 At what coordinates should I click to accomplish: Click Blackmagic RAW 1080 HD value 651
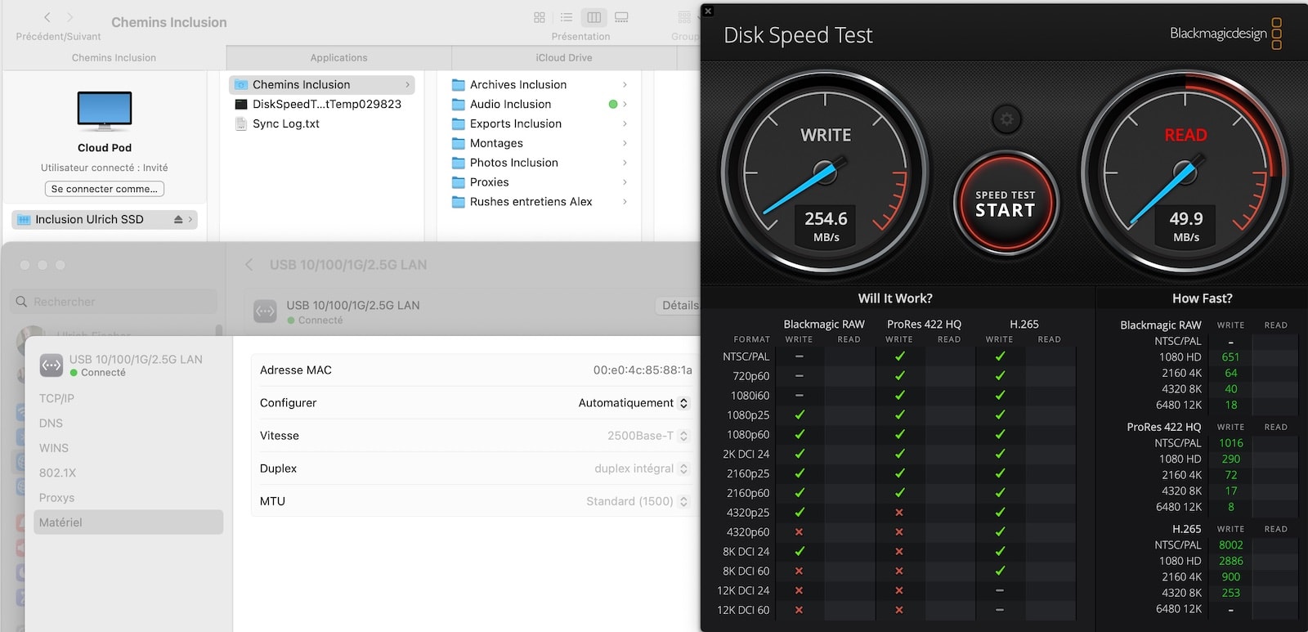coord(1230,357)
